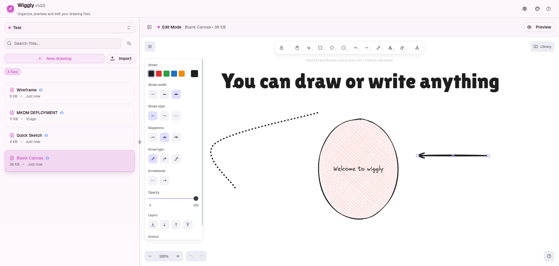The height and width of the screenshot is (266, 559).
Task: Click the Pencil freedraw tool
Action: [x=378, y=48]
